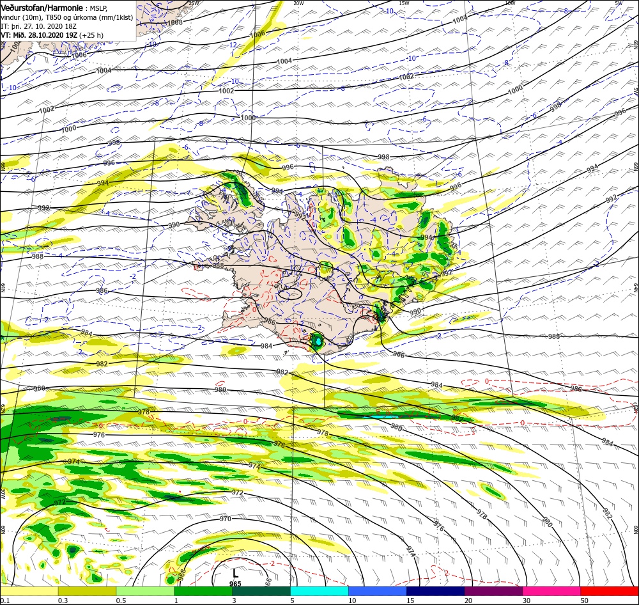Click the 'IT: þri. 27. 10. 2020 18Z' line
Screen dimensions: 639x605
[x=38, y=26]
